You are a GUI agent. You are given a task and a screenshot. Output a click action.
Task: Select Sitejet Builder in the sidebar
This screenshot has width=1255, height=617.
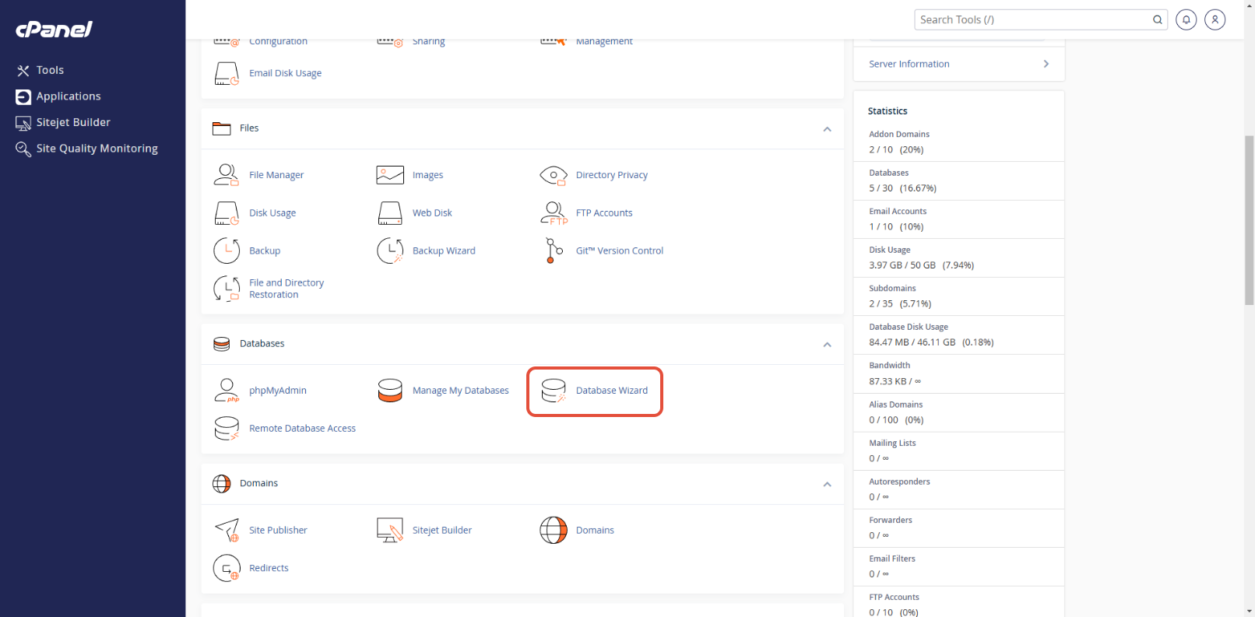coord(73,122)
